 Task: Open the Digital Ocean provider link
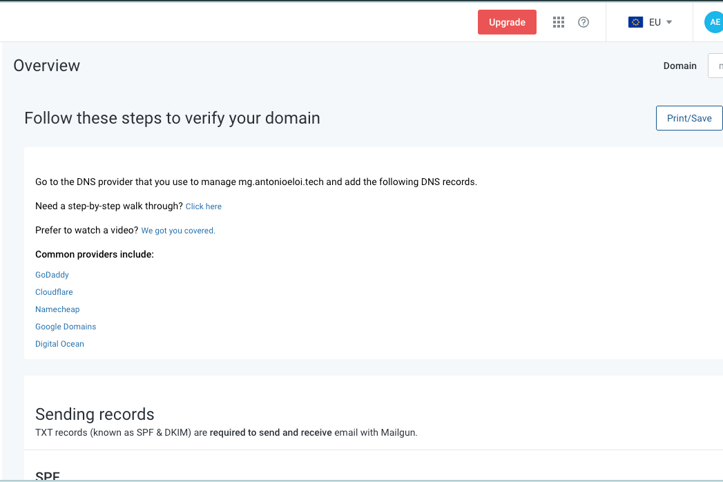pyautogui.click(x=59, y=343)
